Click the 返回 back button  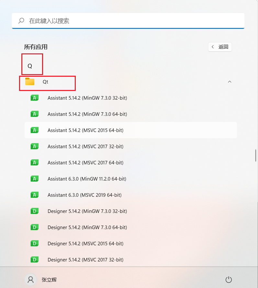pos(220,47)
